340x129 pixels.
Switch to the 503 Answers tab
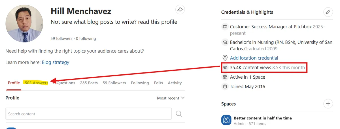(x=36, y=83)
